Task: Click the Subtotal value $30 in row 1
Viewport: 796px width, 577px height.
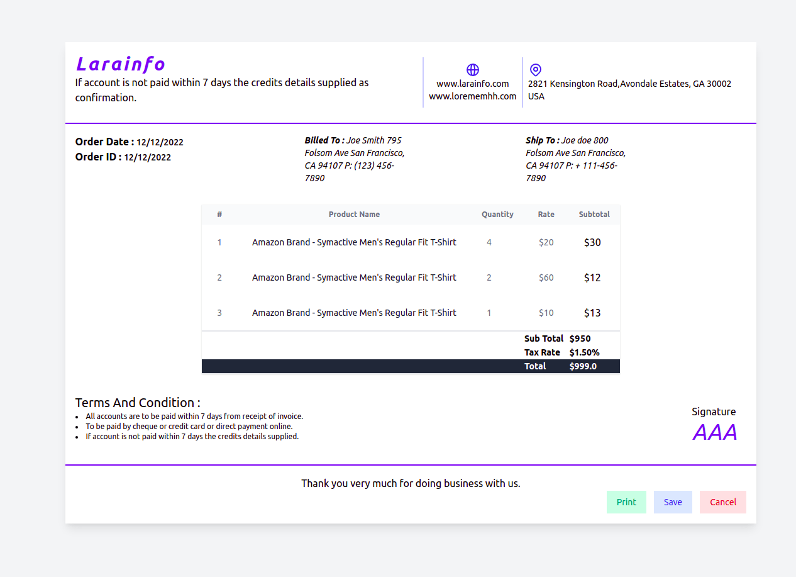Action: pyautogui.click(x=592, y=242)
